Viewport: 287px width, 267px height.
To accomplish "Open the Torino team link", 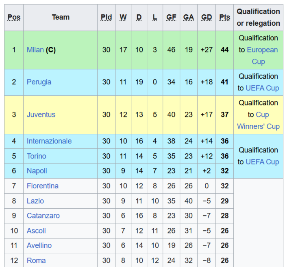I will [37, 156].
